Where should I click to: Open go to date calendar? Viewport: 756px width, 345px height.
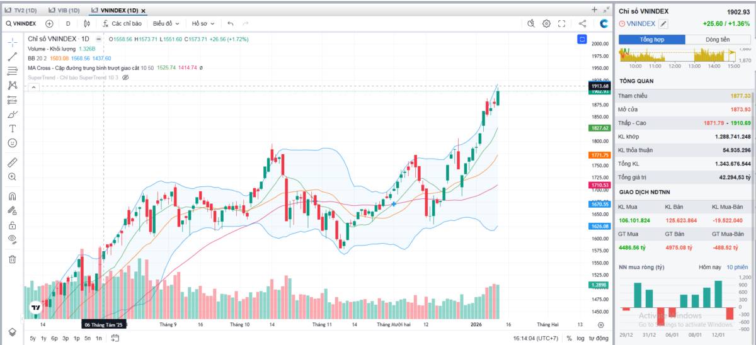point(115,338)
